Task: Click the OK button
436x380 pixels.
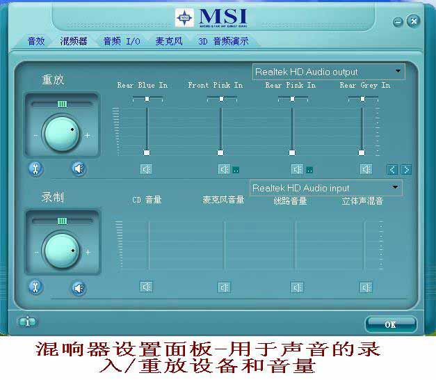Action: (x=391, y=324)
